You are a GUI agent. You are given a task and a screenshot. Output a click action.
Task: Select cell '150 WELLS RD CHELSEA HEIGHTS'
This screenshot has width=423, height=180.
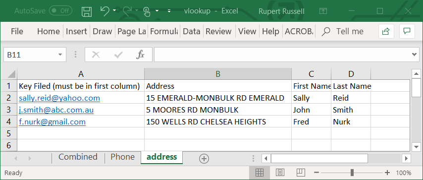click(x=218, y=121)
